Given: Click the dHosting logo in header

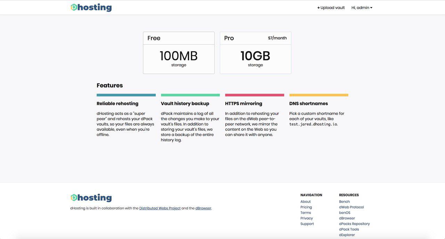Looking at the screenshot, I should point(91,7).
